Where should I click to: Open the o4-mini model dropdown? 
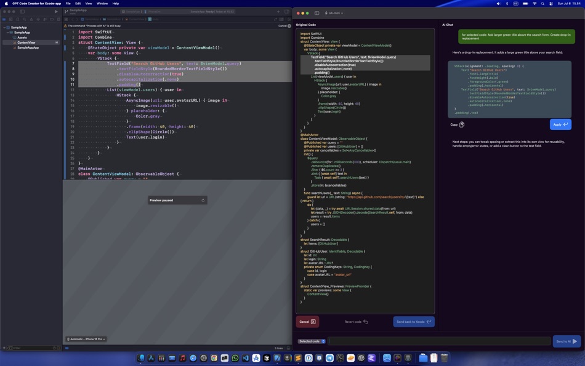pos(334,13)
